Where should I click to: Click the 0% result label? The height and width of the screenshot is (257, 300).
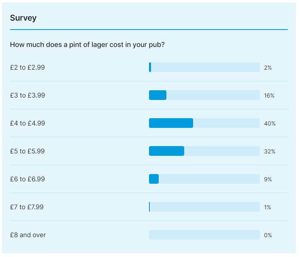268,235
